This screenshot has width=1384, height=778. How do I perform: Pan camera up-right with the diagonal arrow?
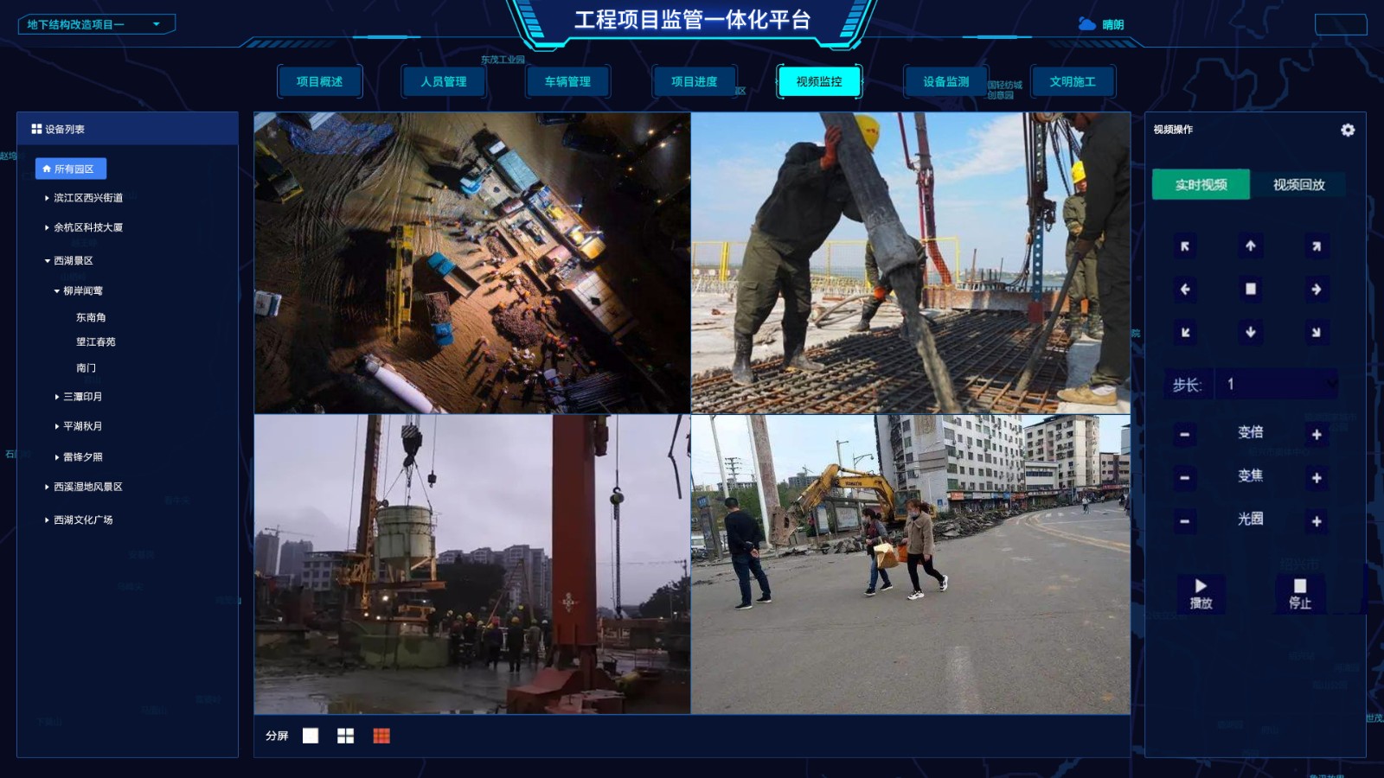pyautogui.click(x=1317, y=246)
